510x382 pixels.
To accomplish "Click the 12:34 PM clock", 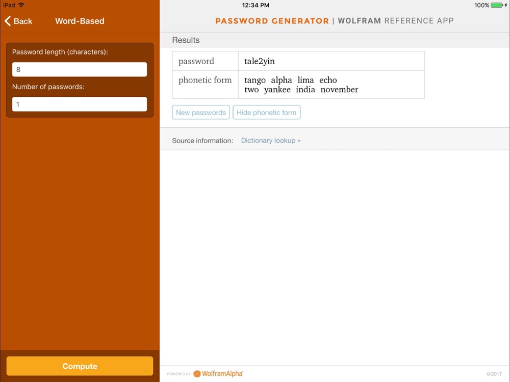I will tap(256, 5).
